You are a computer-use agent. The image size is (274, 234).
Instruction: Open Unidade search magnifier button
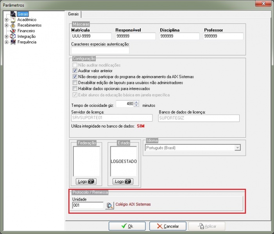109,206
